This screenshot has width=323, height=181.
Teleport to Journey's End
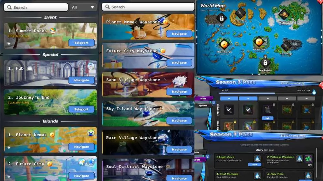click(81, 109)
